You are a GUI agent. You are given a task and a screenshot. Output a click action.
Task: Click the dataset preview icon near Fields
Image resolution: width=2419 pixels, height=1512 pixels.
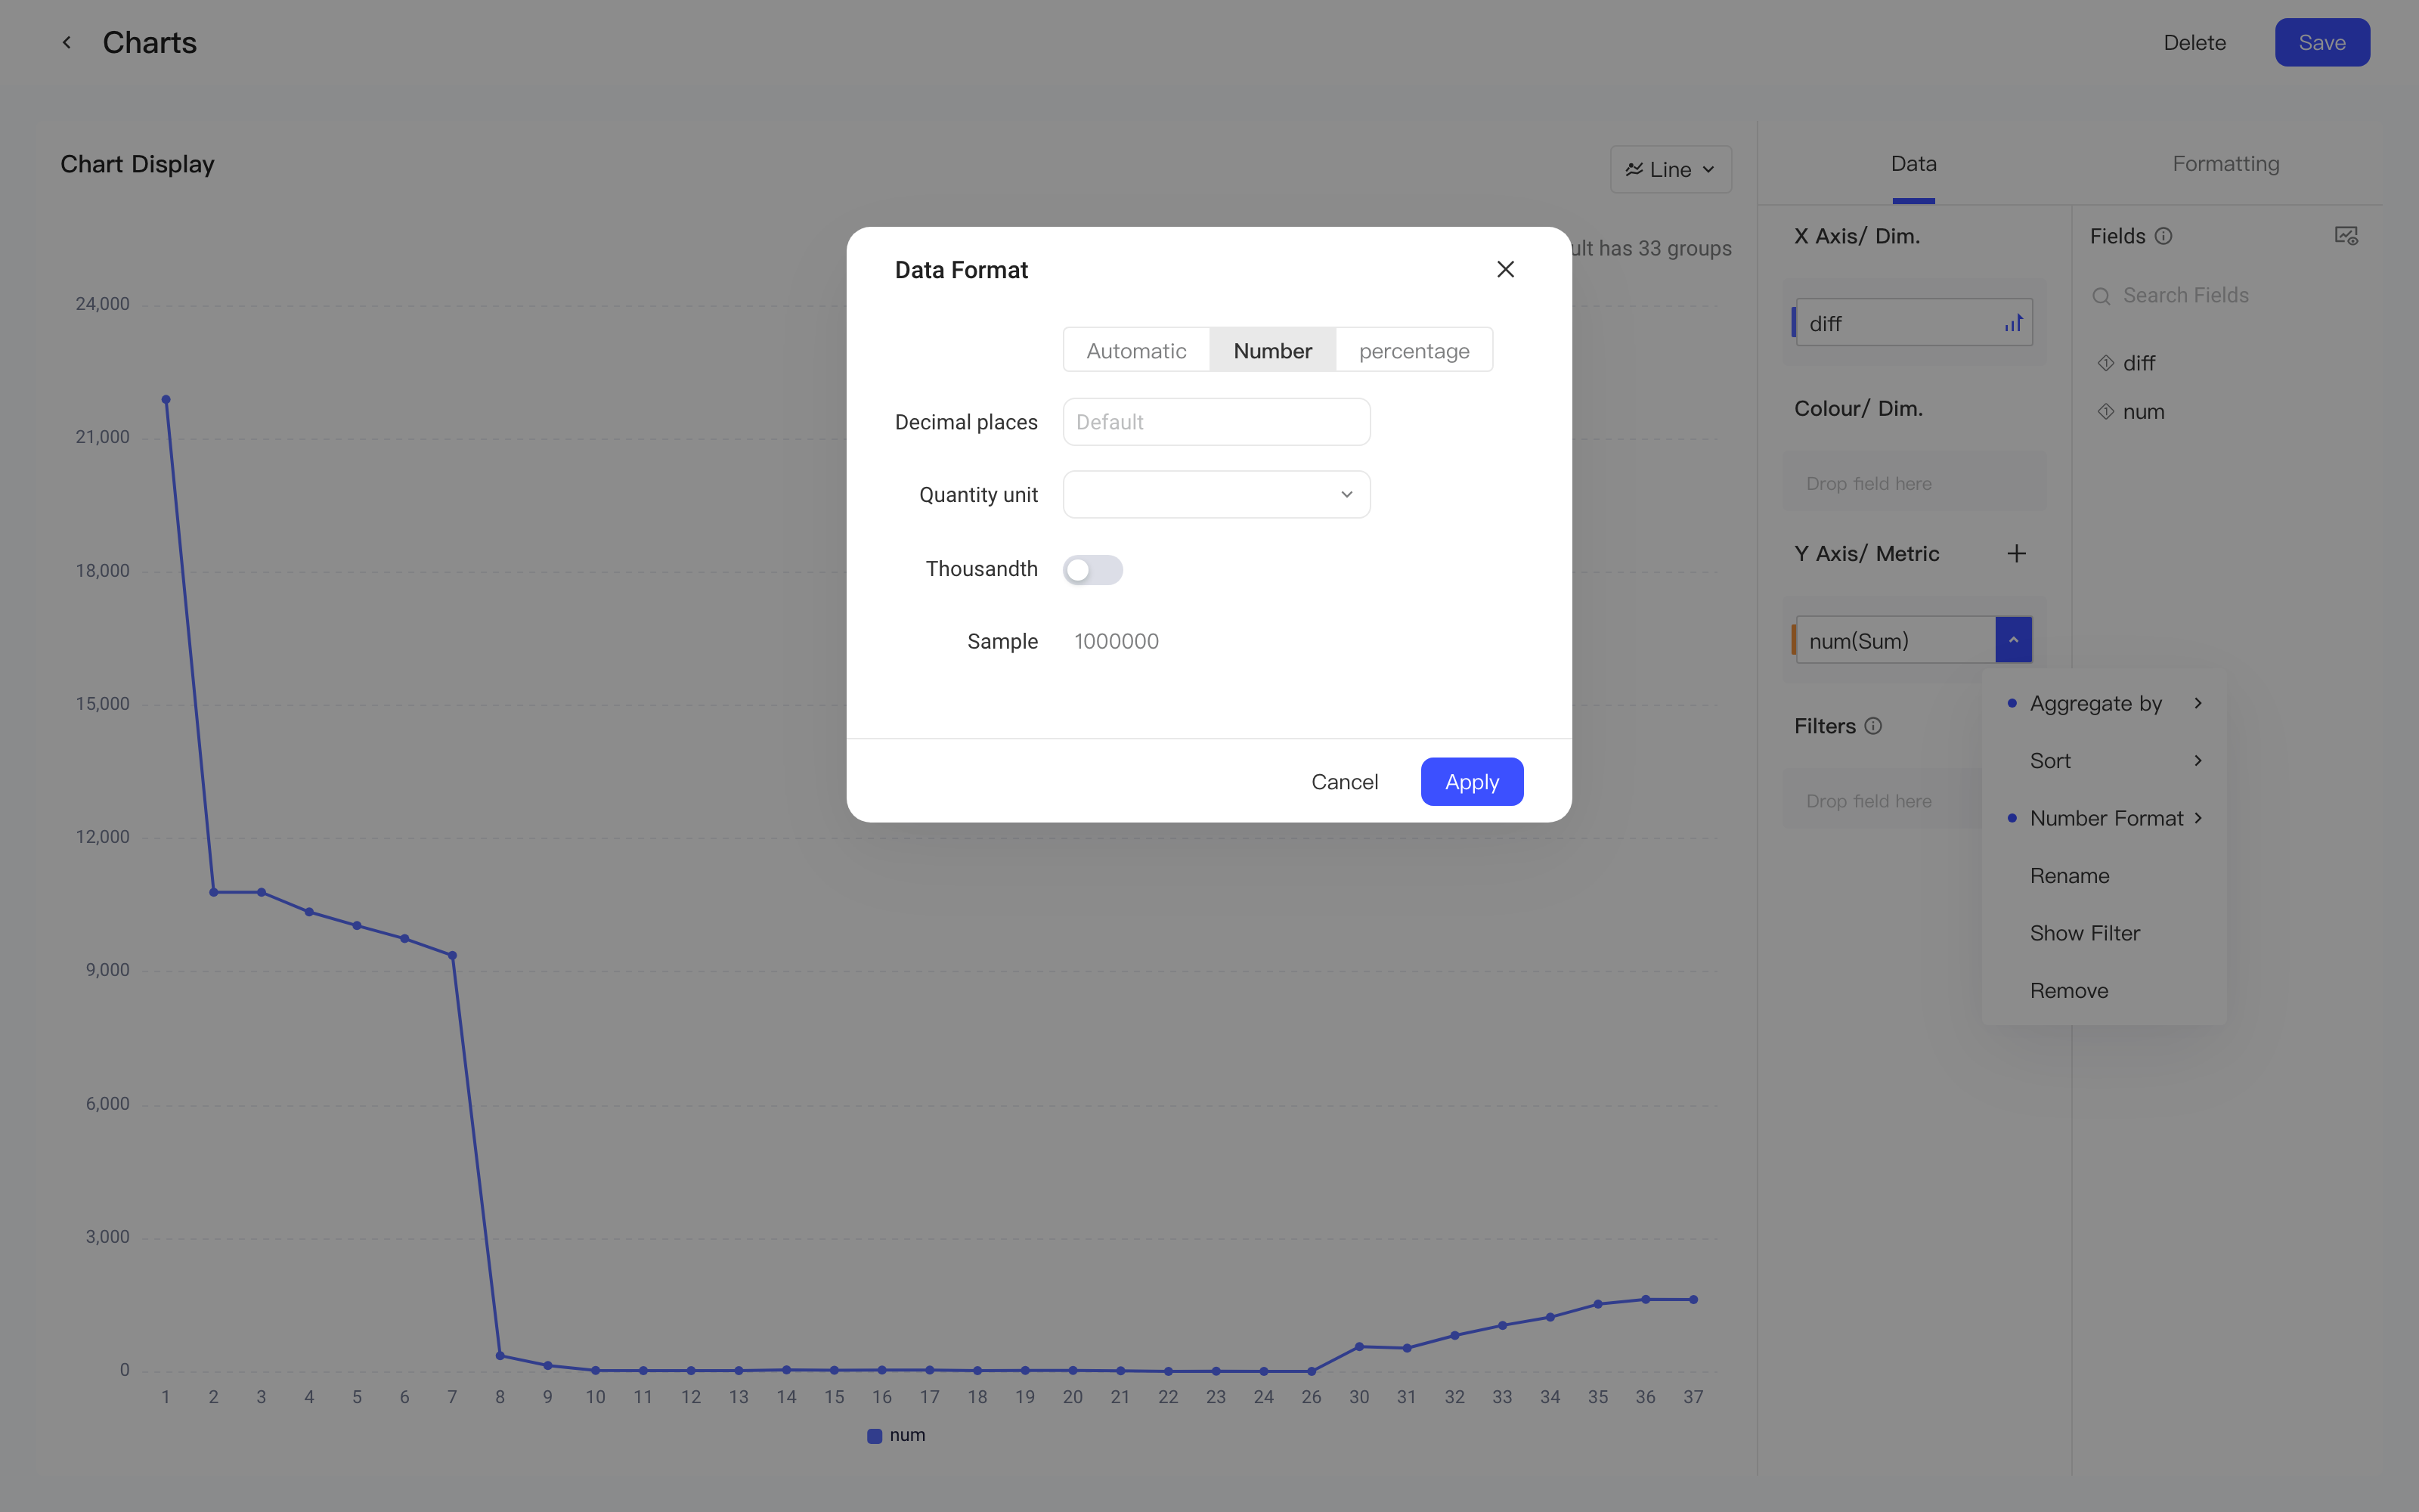(2346, 236)
